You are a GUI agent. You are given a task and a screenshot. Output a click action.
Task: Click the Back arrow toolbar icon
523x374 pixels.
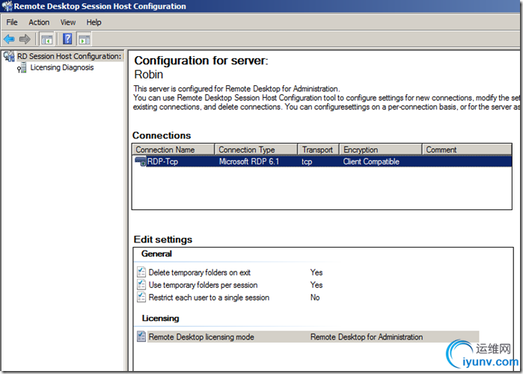click(9, 39)
